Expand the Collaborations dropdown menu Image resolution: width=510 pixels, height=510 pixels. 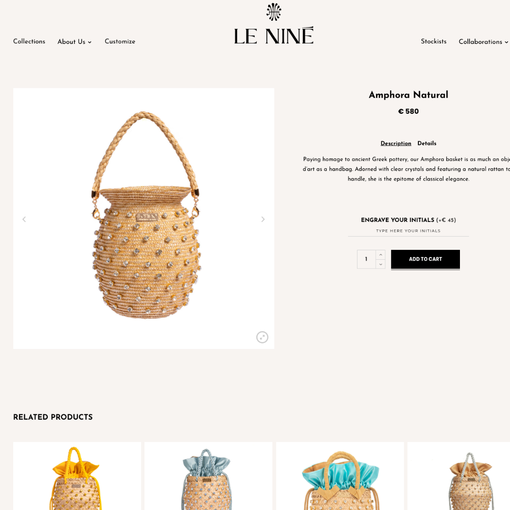484,42
